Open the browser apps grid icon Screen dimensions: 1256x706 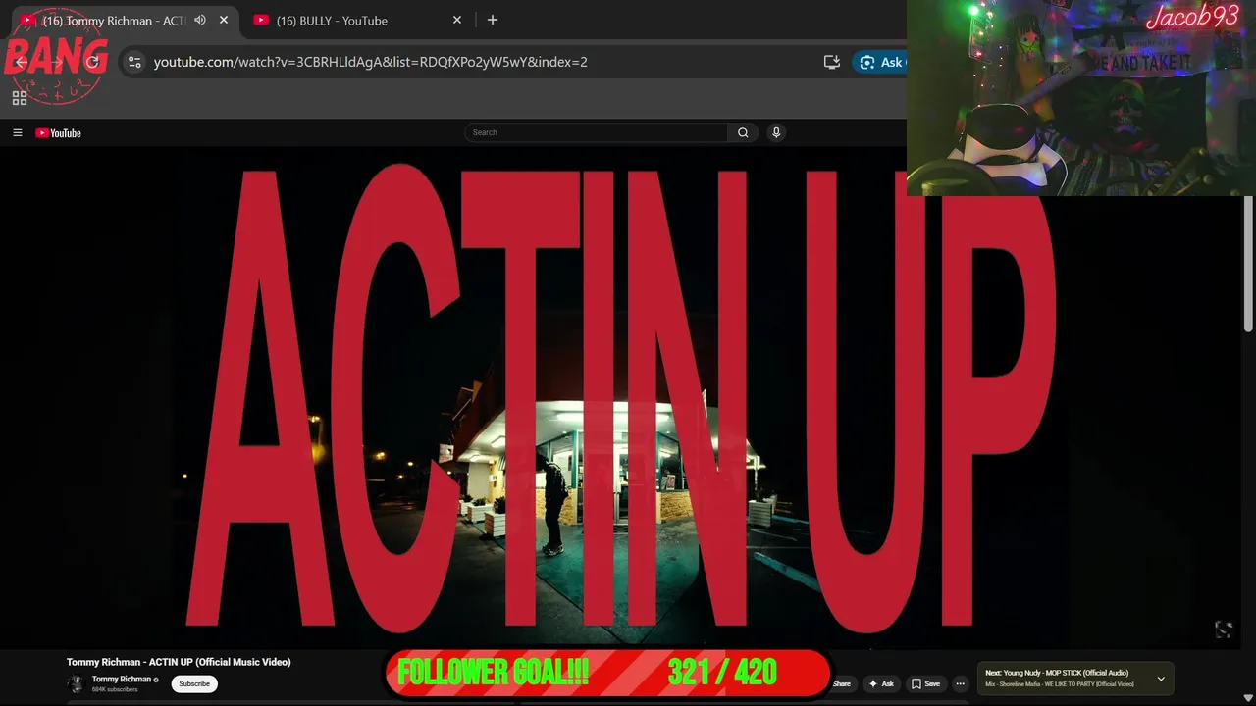19,98
